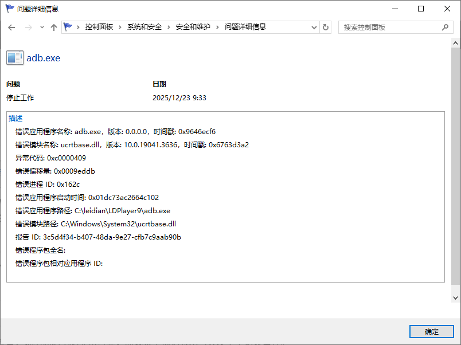461x345 pixels.
Task: Click the flag icon in the window title bar
Action: click(9, 9)
